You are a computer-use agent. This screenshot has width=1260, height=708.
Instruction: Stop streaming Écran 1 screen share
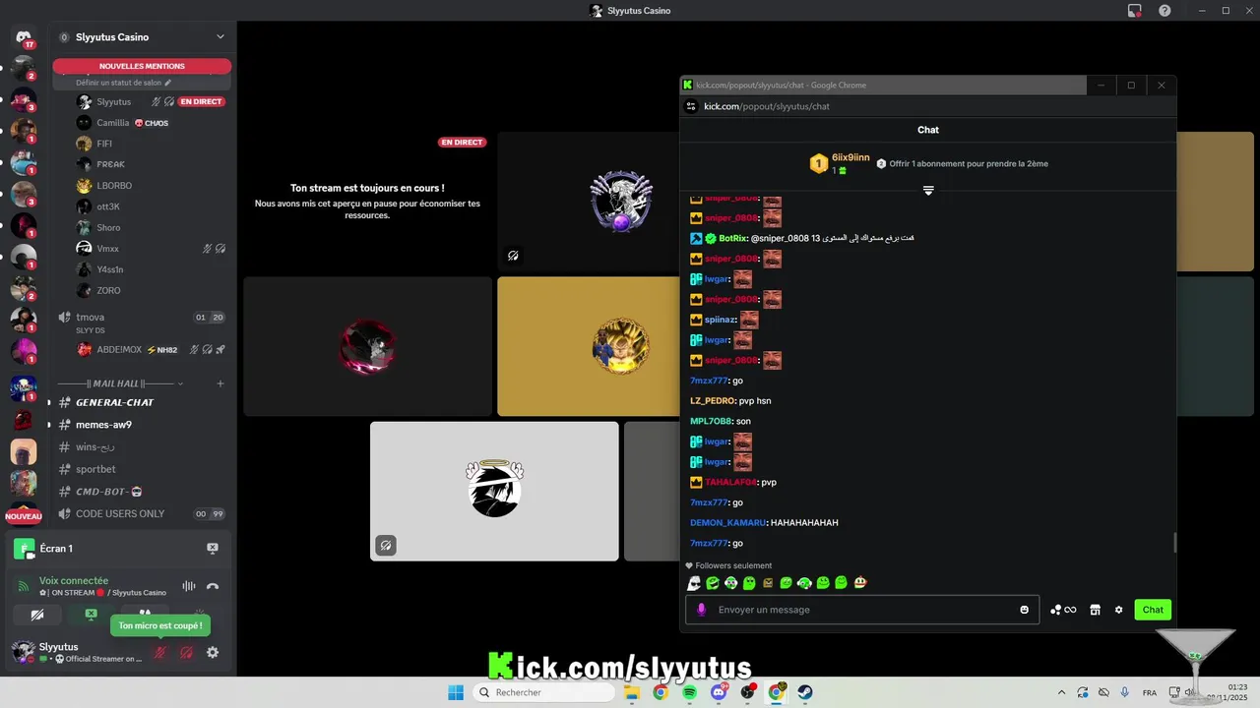(213, 549)
